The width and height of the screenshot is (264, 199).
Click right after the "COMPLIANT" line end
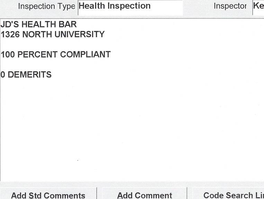[111, 55]
